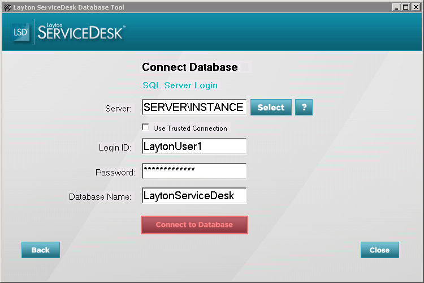Image resolution: width=424 pixels, height=283 pixels.
Task: Go to previous step with Back button
Action: tap(41, 250)
